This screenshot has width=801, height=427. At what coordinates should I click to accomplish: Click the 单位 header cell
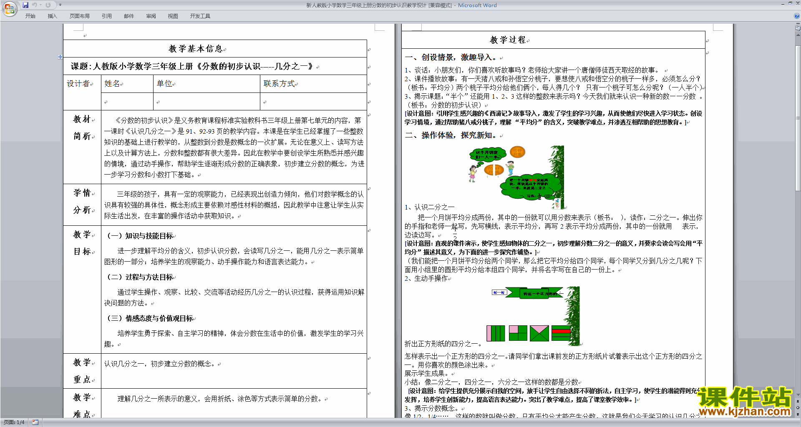coord(207,84)
